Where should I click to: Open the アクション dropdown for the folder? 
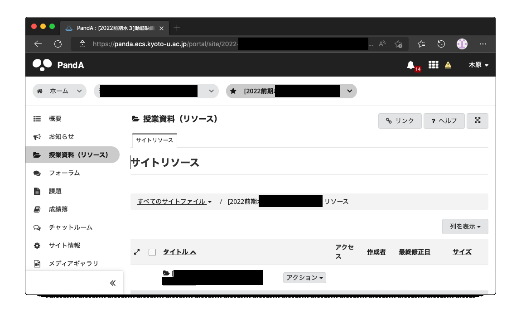[305, 278]
